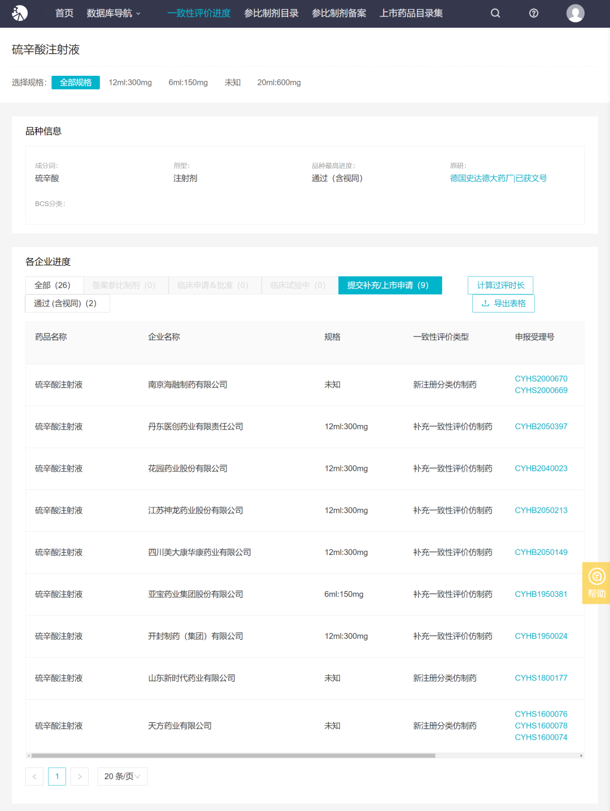The width and height of the screenshot is (610, 811).
Task: Click the 硫辛酸注射液 page title
Action: pyautogui.click(x=46, y=50)
